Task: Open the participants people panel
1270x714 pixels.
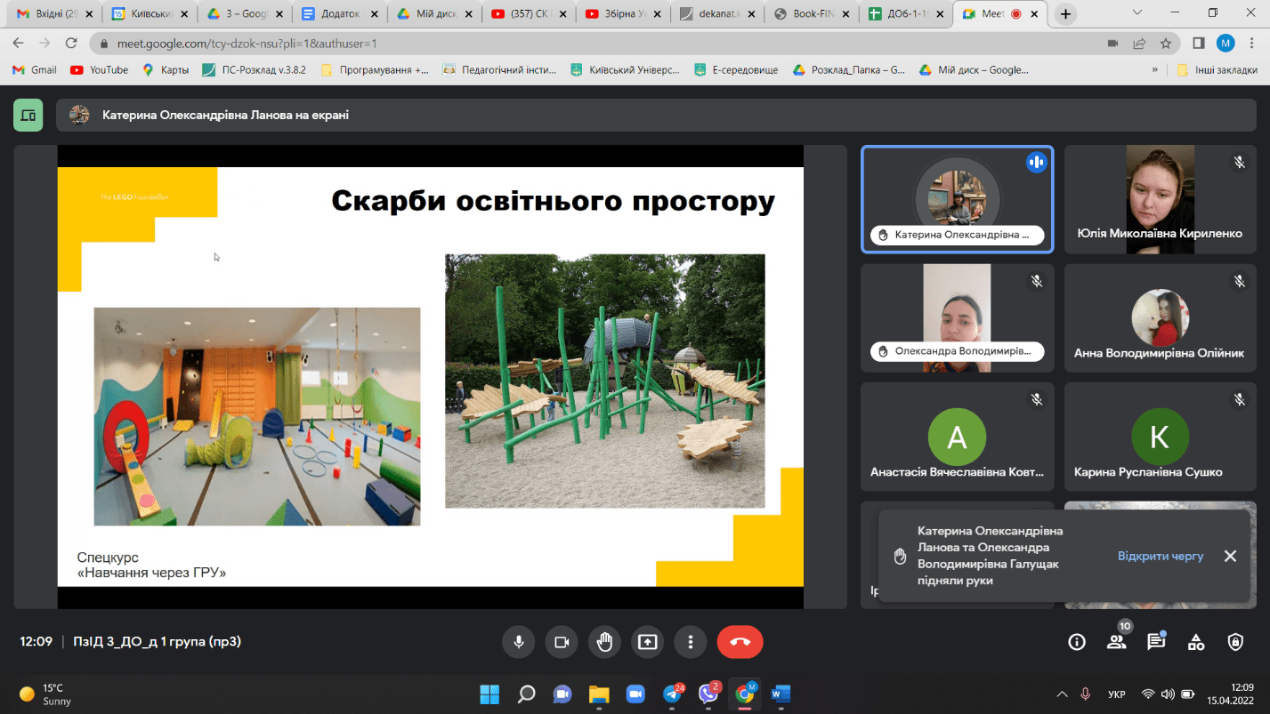Action: 1116,642
